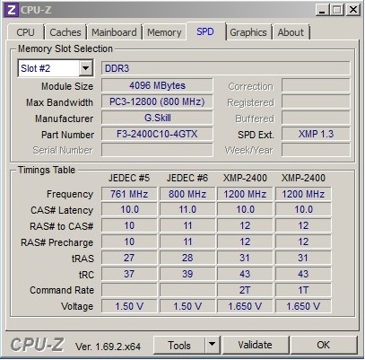Click the XMP 1.3 SPD Ext. value
The width and height of the screenshot is (365, 360).
316,134
